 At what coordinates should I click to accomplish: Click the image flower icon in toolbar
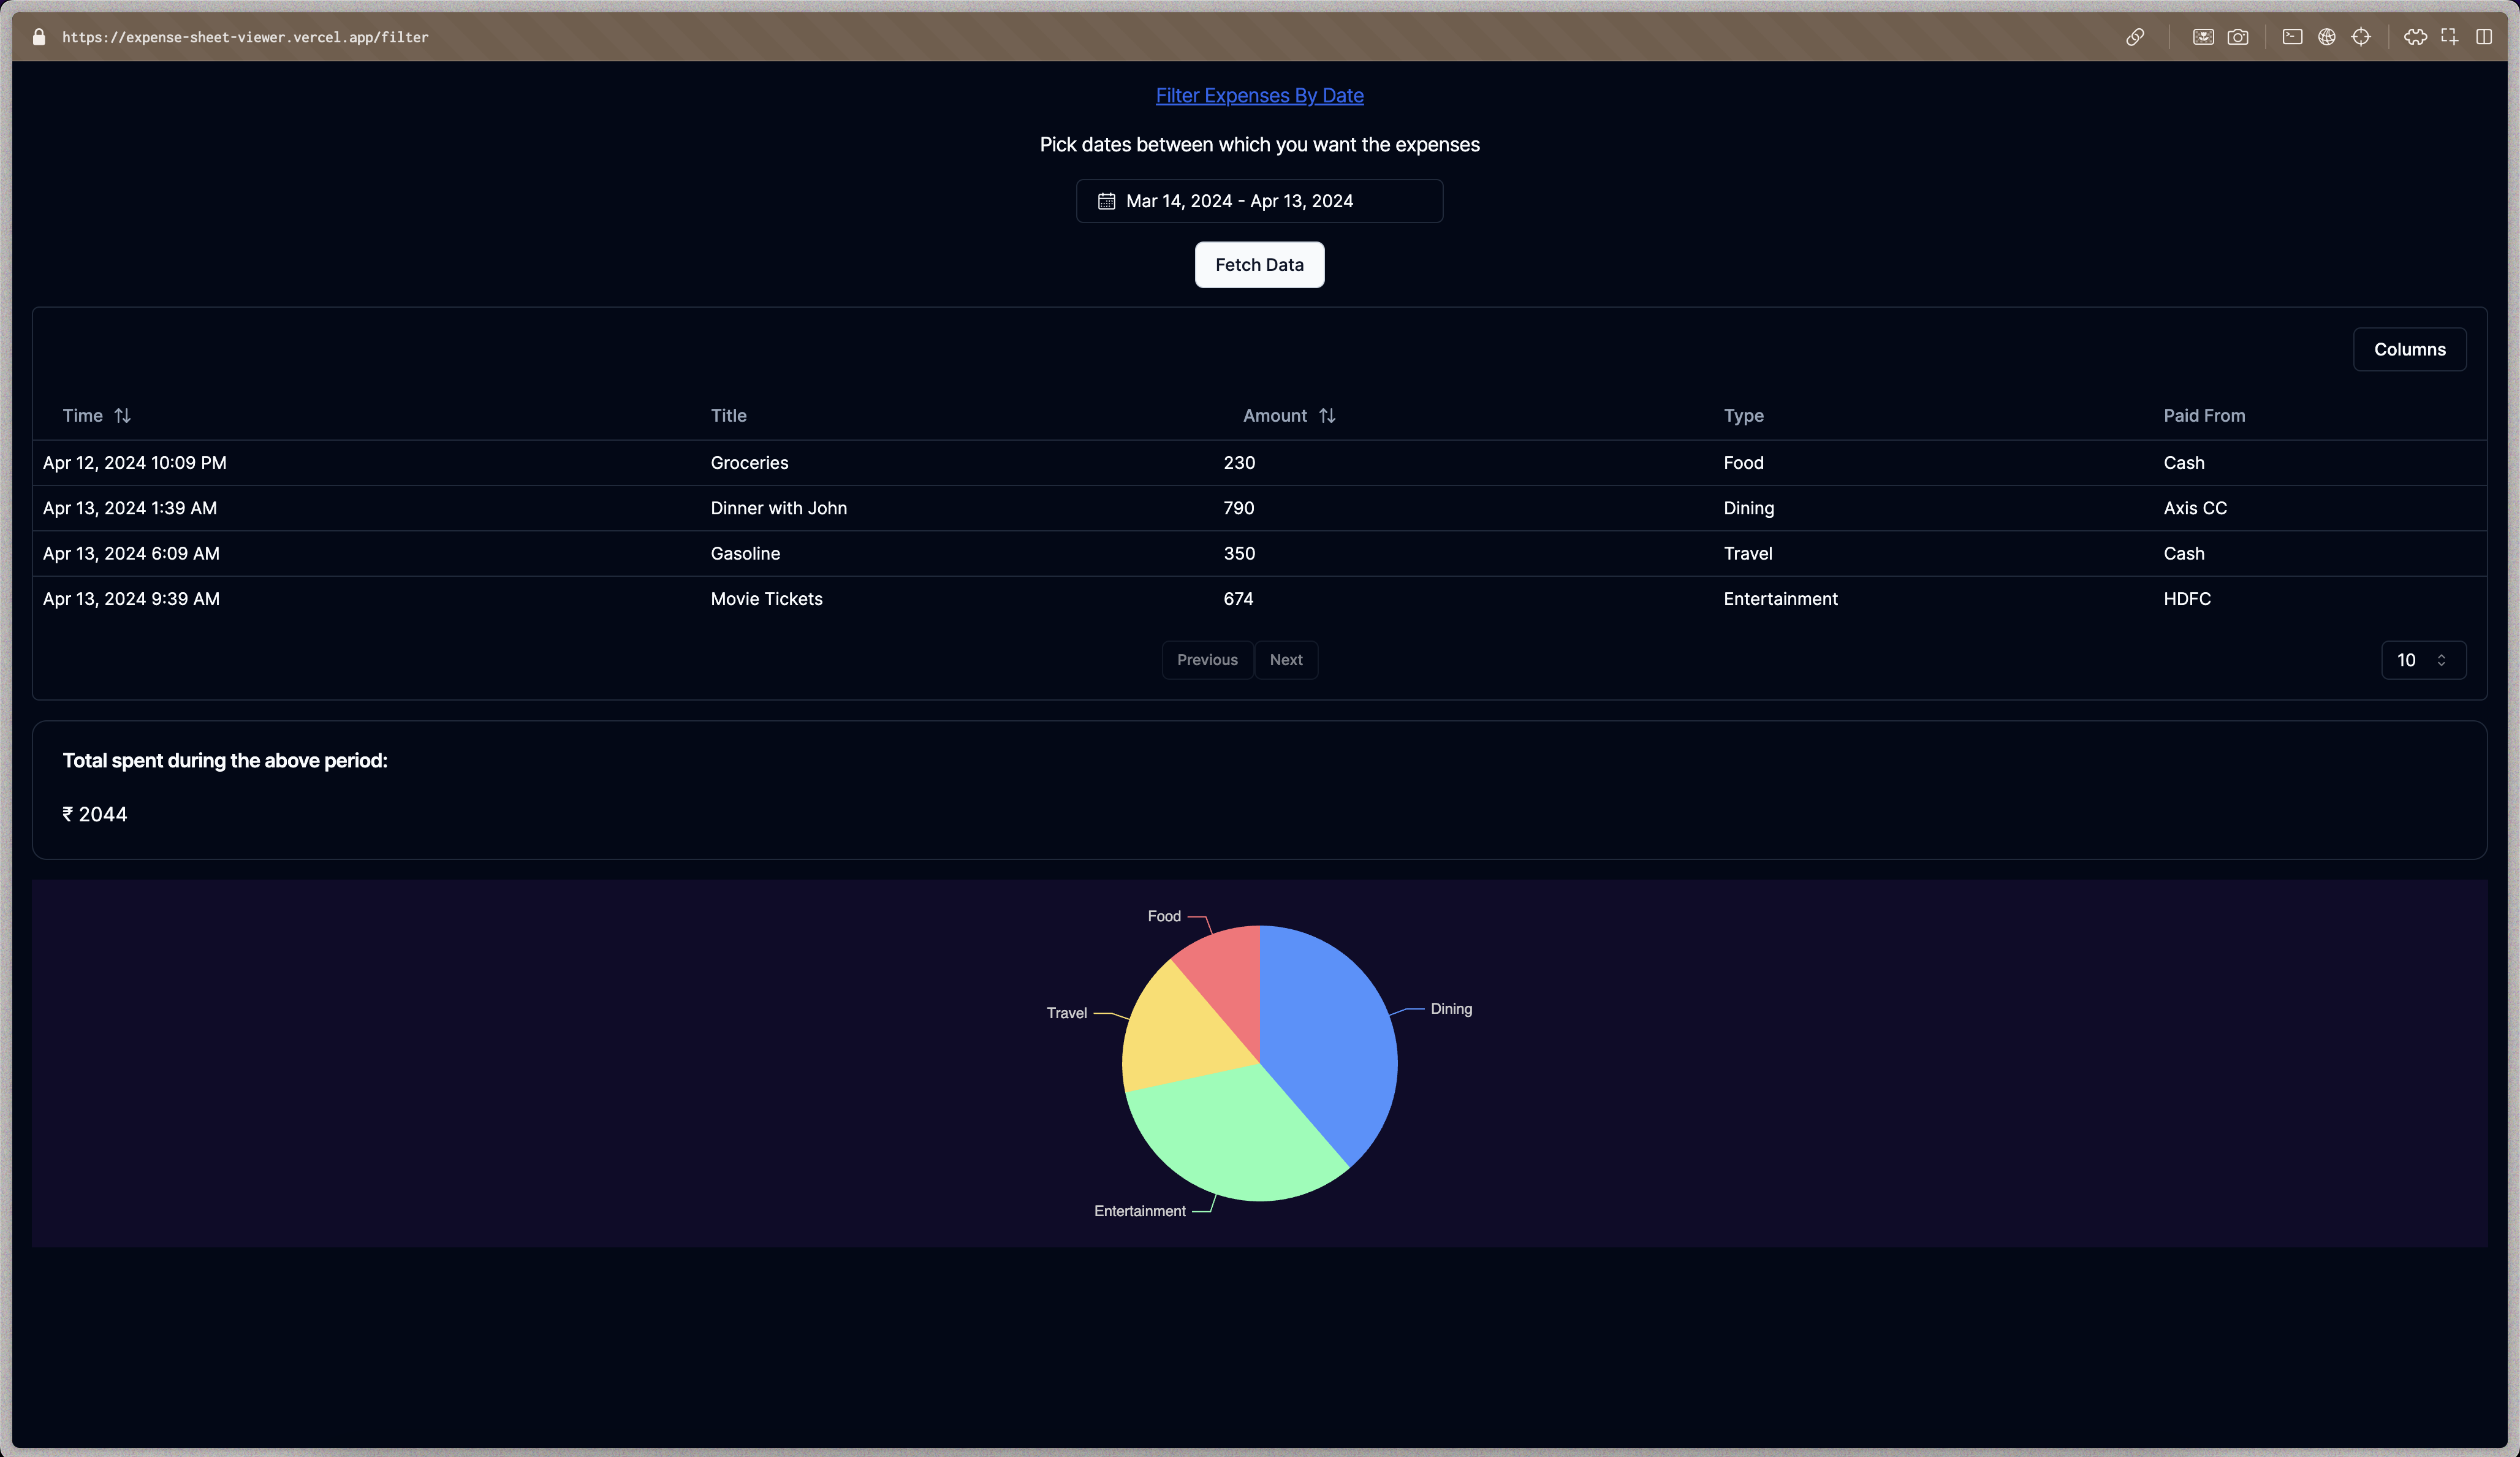pyautogui.click(x=2203, y=37)
